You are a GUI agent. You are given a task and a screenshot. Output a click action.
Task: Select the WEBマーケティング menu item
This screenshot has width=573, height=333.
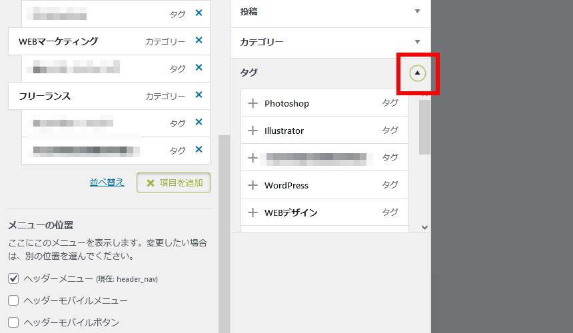click(x=58, y=41)
